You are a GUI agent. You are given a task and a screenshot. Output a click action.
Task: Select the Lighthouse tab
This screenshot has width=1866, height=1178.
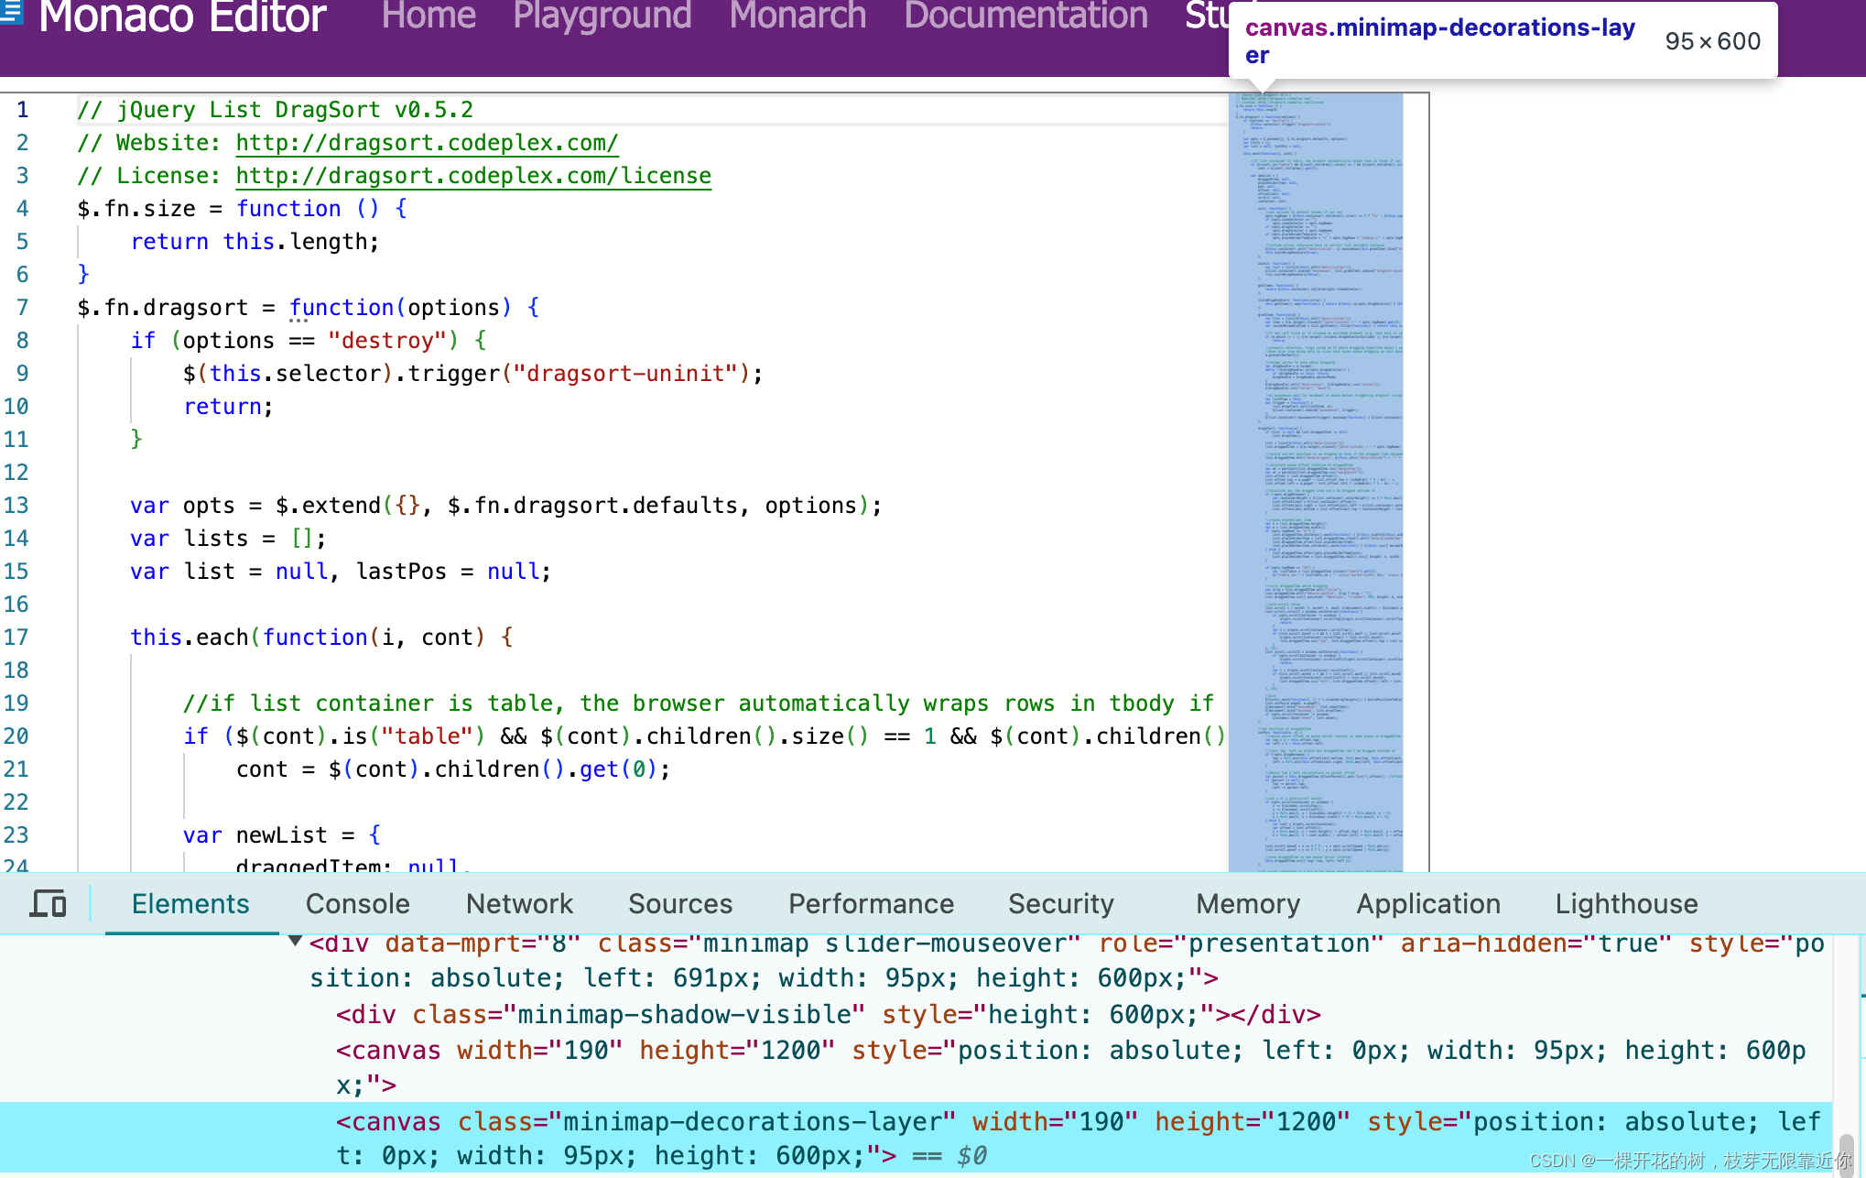click(1626, 904)
